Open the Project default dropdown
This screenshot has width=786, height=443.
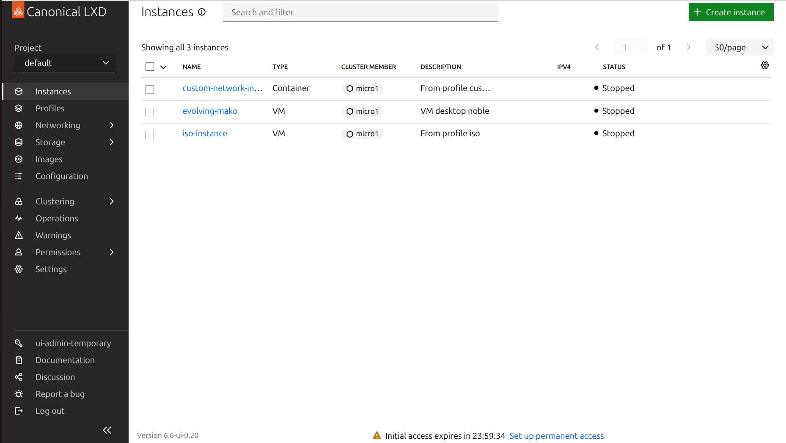[x=65, y=63]
